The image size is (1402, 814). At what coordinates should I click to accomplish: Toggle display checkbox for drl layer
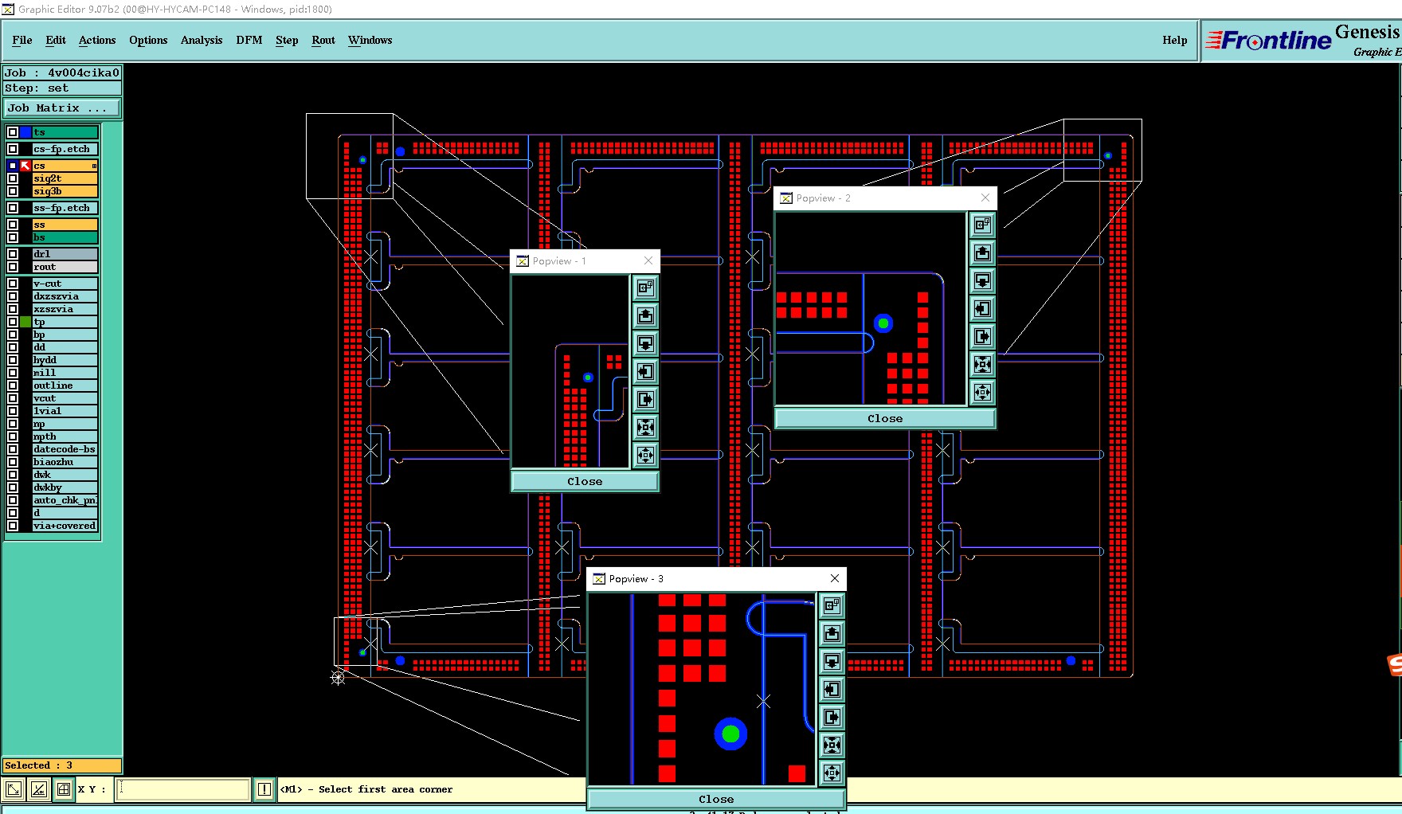pos(13,254)
